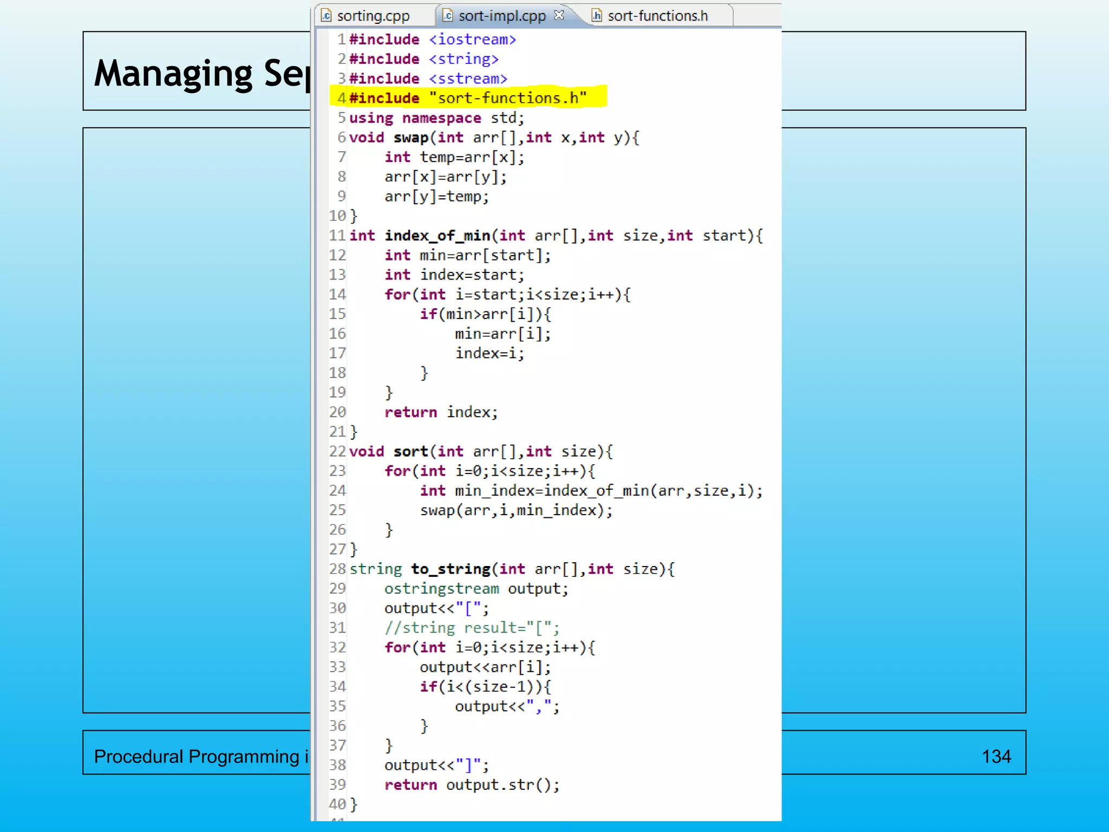The image size is (1109, 832).
Task: Click line number 28 in gutter
Action: click(337, 569)
